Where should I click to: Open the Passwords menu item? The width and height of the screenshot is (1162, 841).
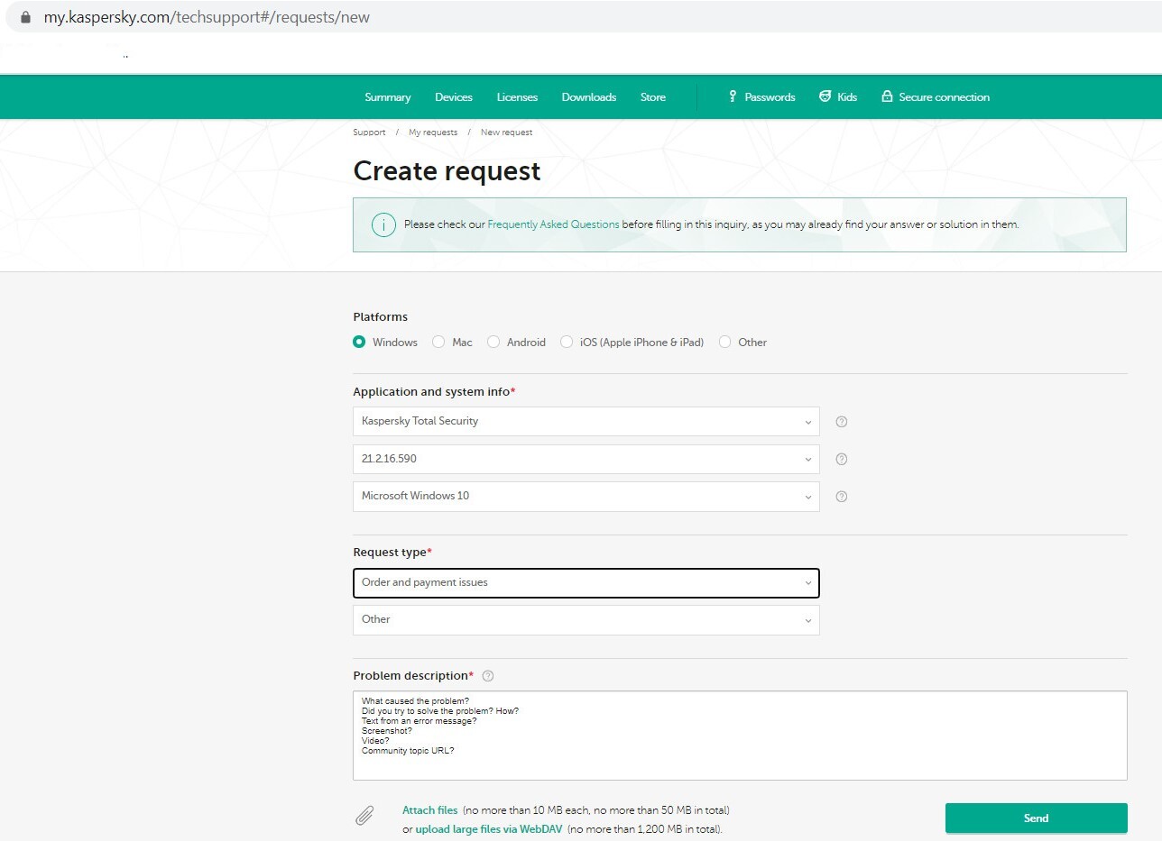[x=762, y=97]
